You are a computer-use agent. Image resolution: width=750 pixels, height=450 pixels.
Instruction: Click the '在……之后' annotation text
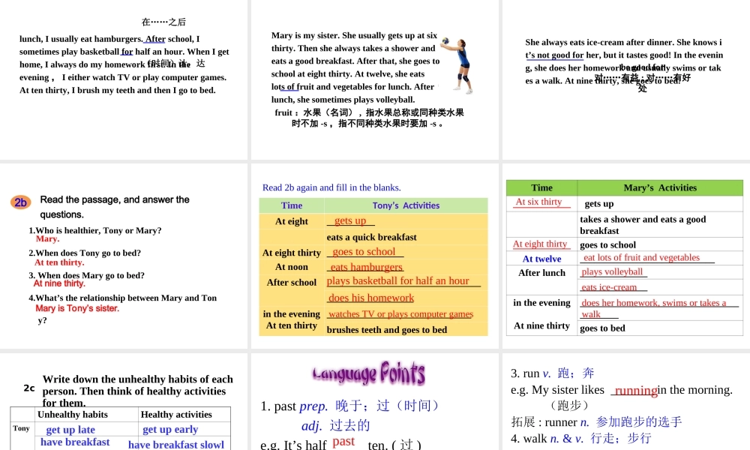(163, 22)
